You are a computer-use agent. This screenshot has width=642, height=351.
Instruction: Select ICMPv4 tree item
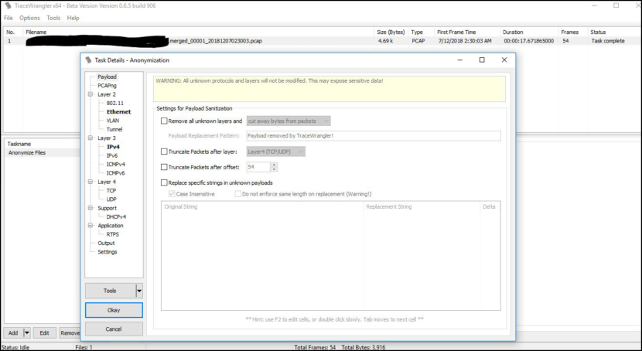[115, 165]
